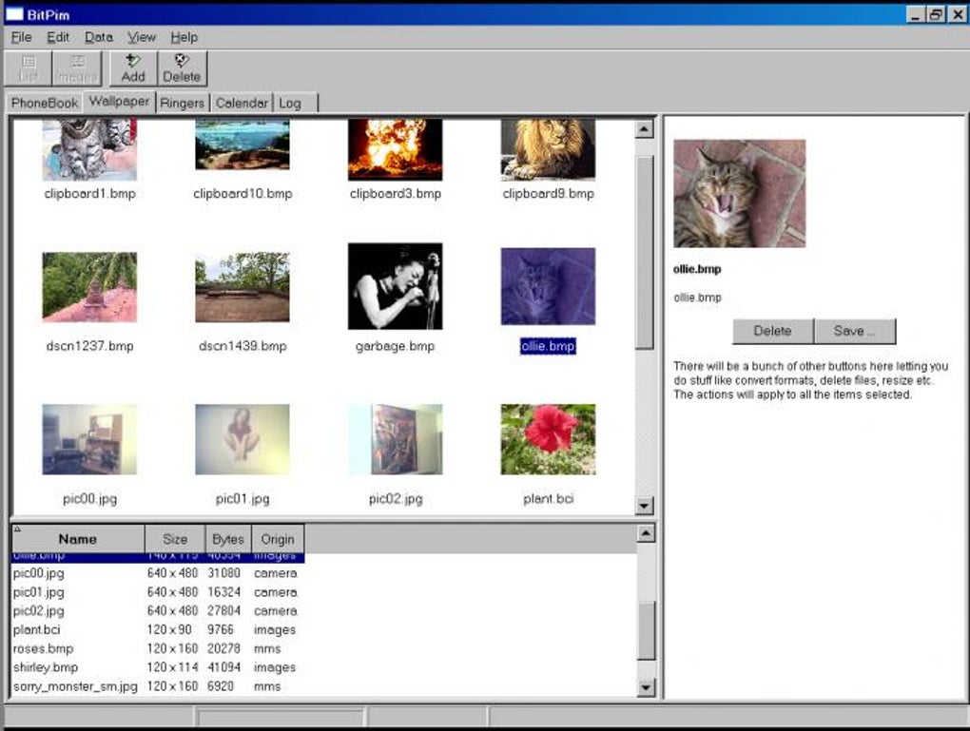Select shirley.bmp row in file list

click(158, 667)
